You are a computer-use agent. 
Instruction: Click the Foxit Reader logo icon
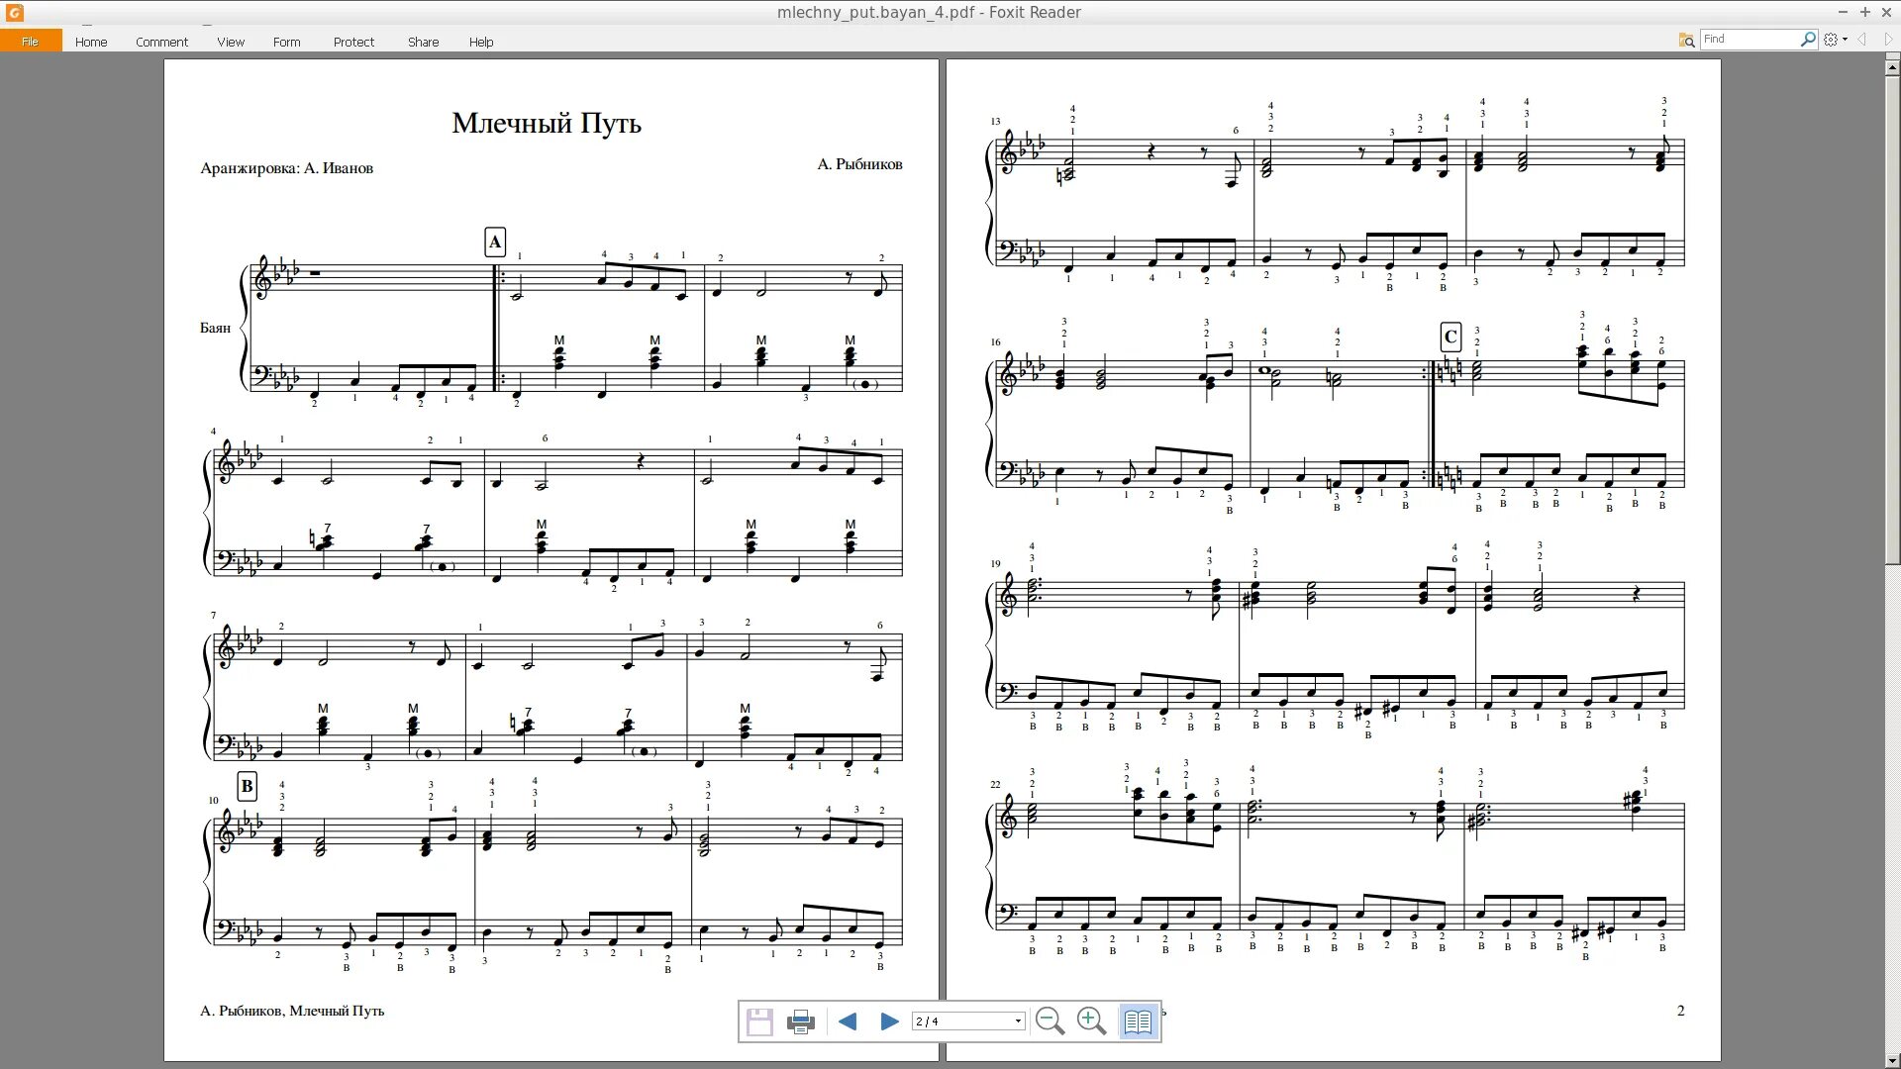click(x=14, y=12)
